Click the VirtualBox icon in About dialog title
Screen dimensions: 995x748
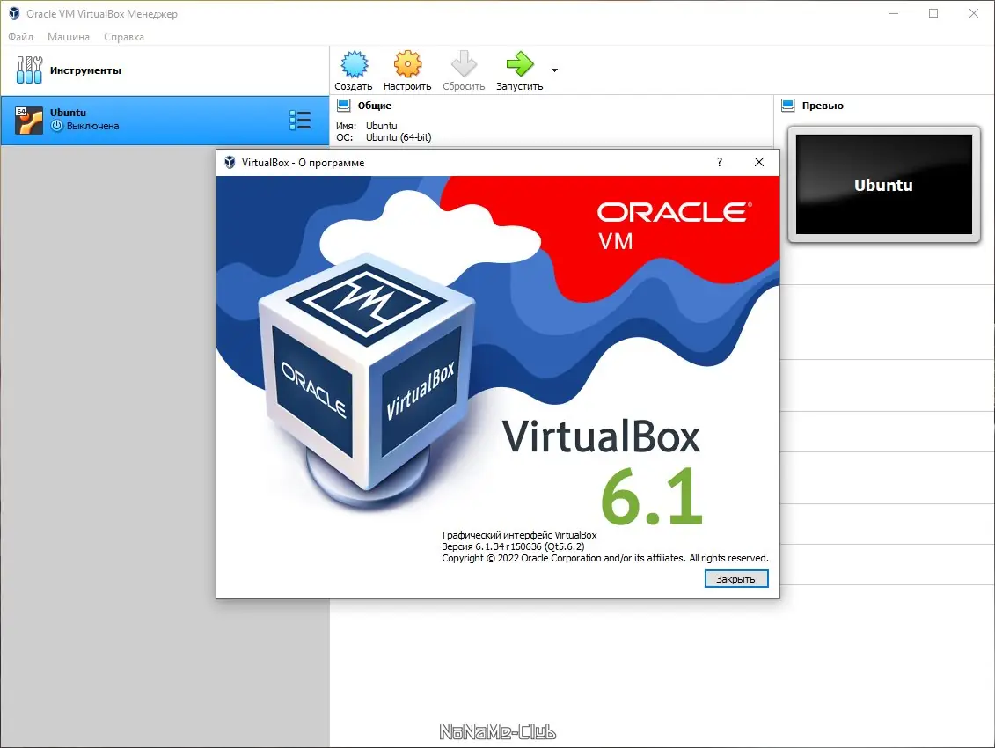[x=230, y=163]
